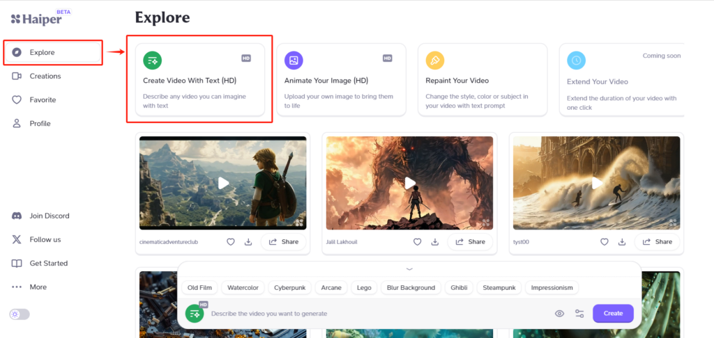Click the blue clock icon on Extend card

[576, 61]
